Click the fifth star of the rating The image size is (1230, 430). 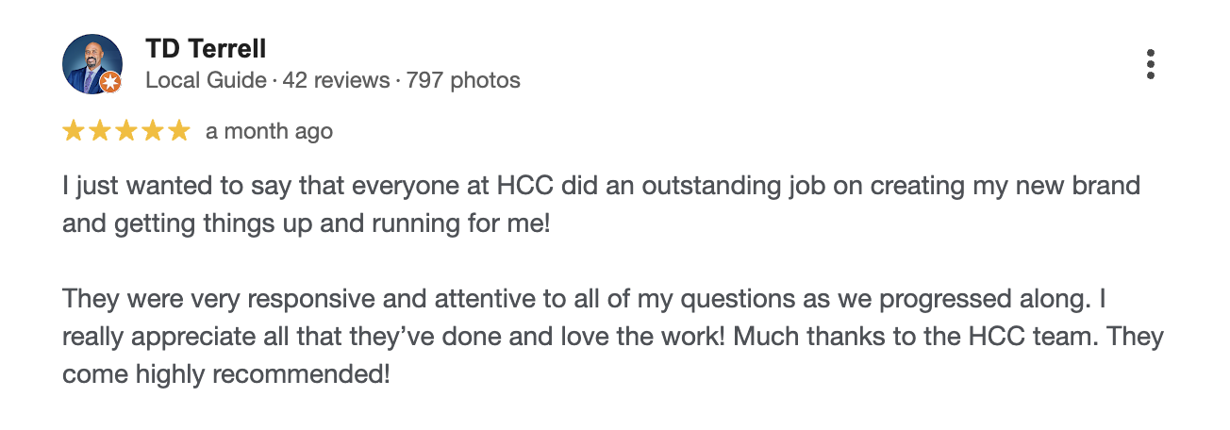pos(179,131)
